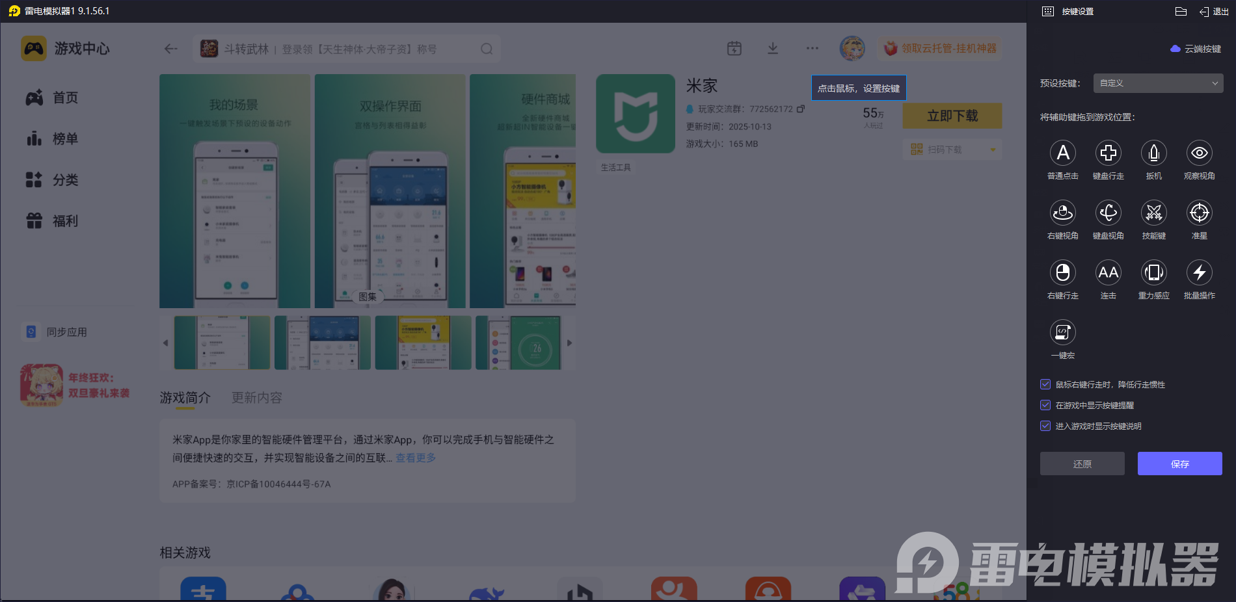This screenshot has height=602, width=1236.
Task: Switch to the 更新内容 tab
Action: tap(257, 397)
